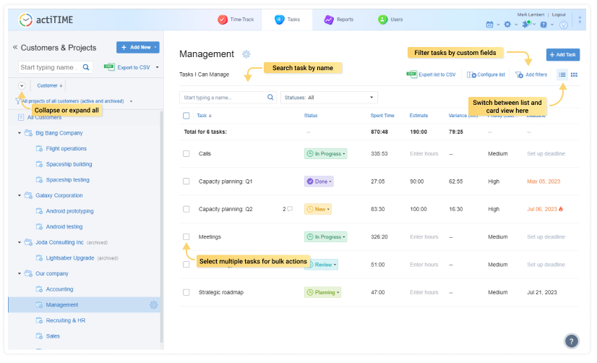This screenshot has width=597, height=363.
Task: Open the Export to CSV dropdown arrow in sidebar
Action: [158, 67]
